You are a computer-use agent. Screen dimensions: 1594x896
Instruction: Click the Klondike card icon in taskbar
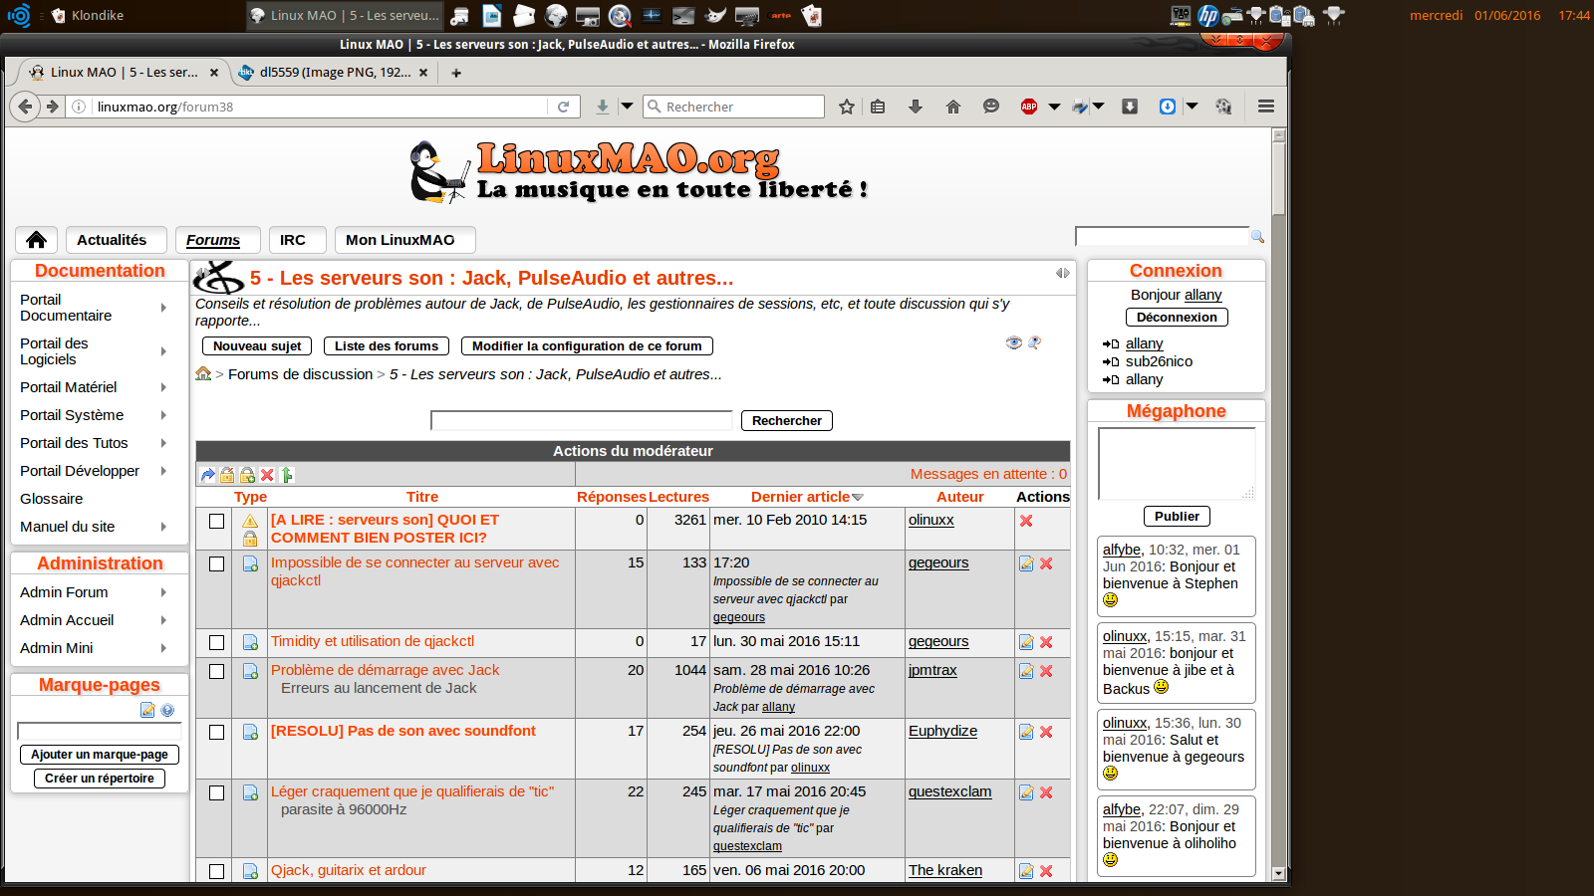click(x=59, y=15)
